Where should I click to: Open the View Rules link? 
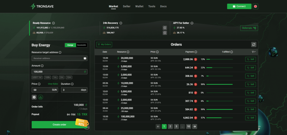point(53,84)
